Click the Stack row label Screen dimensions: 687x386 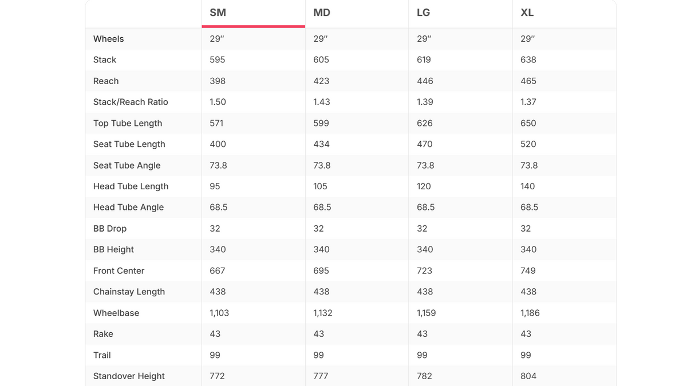[x=105, y=60]
